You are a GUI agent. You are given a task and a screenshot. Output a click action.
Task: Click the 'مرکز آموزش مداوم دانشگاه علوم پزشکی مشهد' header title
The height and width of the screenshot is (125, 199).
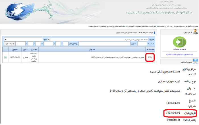tap(159, 13)
